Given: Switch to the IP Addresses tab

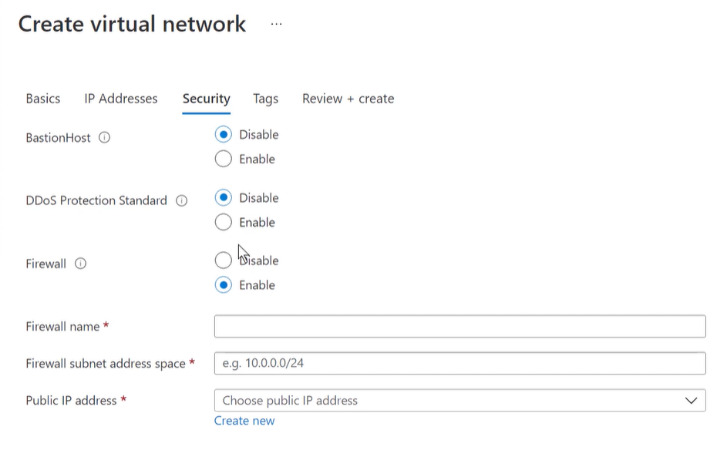Looking at the screenshot, I should tap(121, 99).
